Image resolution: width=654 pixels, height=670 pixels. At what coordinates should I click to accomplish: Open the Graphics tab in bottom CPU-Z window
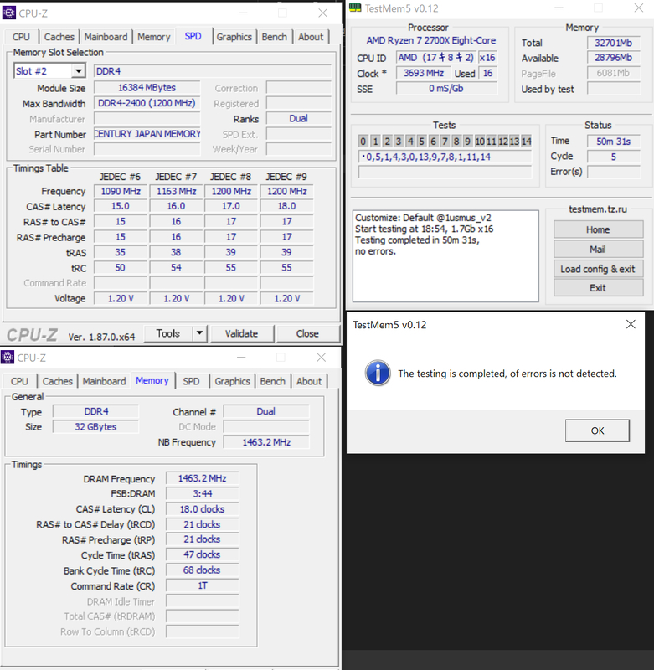(x=233, y=381)
